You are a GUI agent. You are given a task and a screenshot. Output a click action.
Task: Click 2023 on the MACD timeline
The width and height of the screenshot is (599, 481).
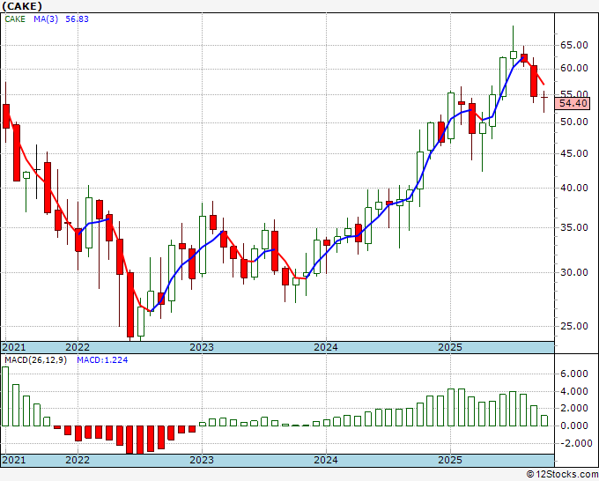click(202, 460)
